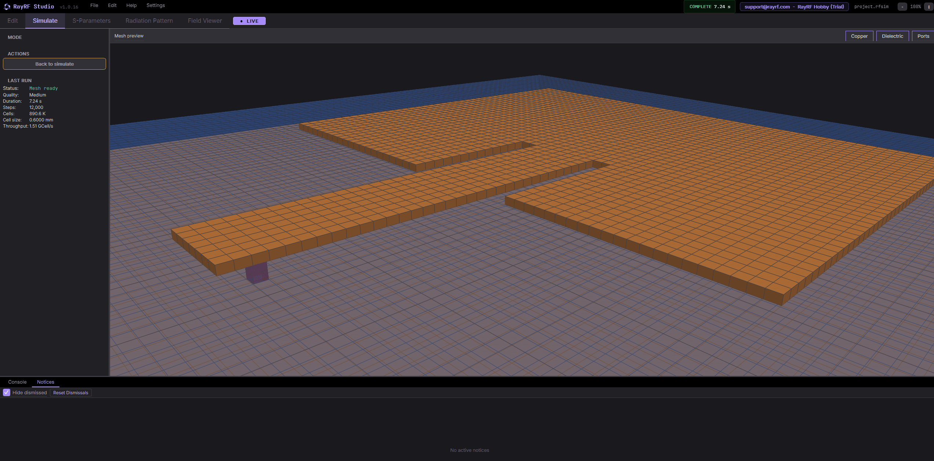Screen dimensions: 934x461
Task: Click the 100% zoom level text
Action: click(916, 7)
